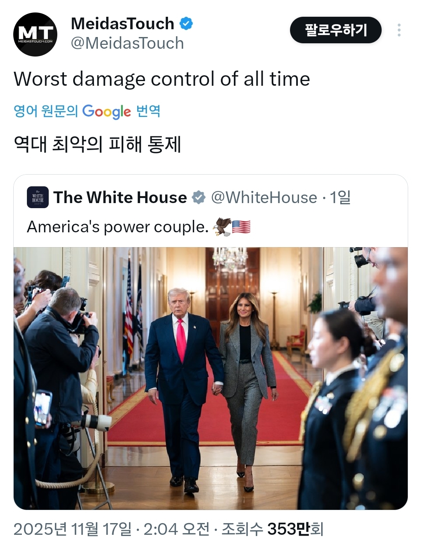
Task: Click the Google translation attribution link
Action: 87,111
